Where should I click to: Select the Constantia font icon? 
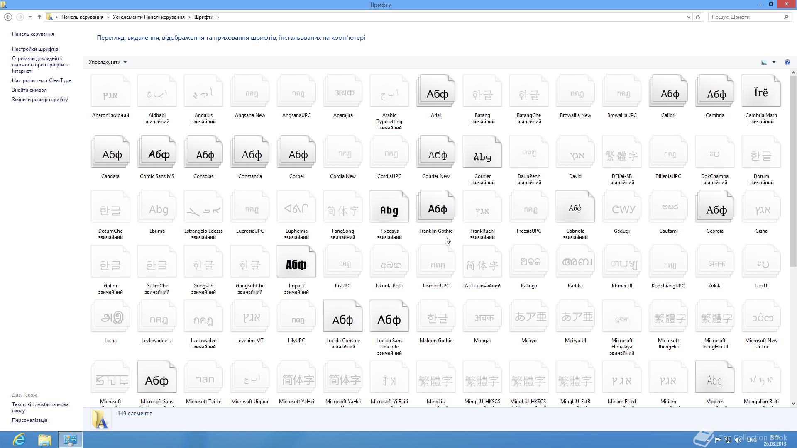pos(250,152)
